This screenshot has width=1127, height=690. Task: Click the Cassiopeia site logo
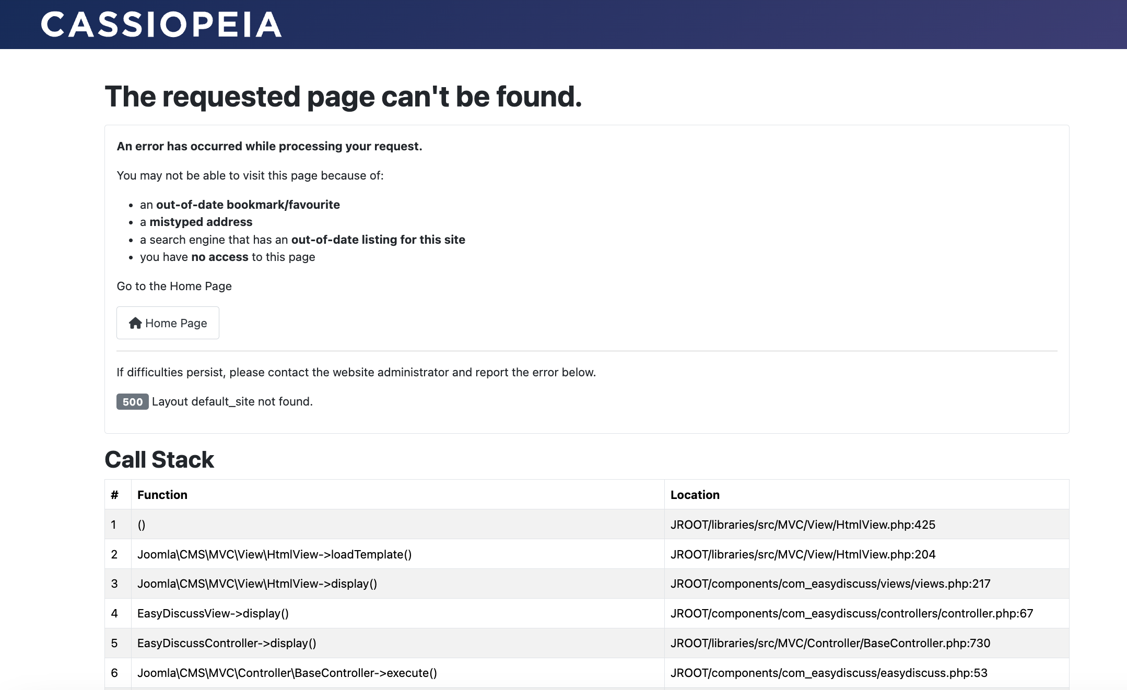[x=161, y=25]
